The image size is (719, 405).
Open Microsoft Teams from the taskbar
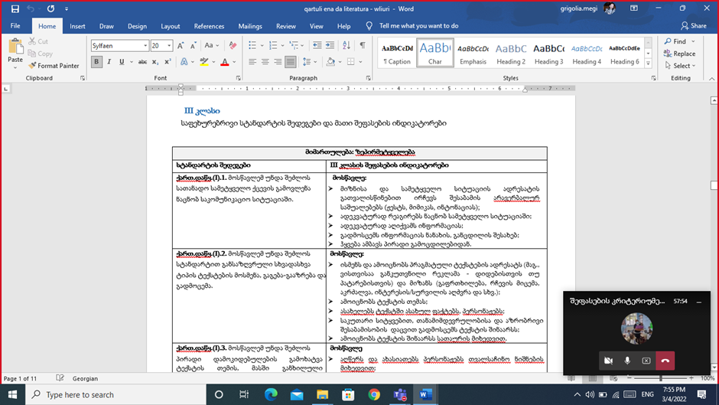click(x=400, y=394)
